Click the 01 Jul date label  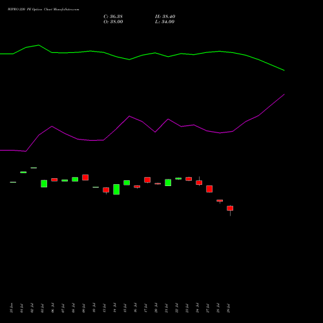[x=21, y=308]
